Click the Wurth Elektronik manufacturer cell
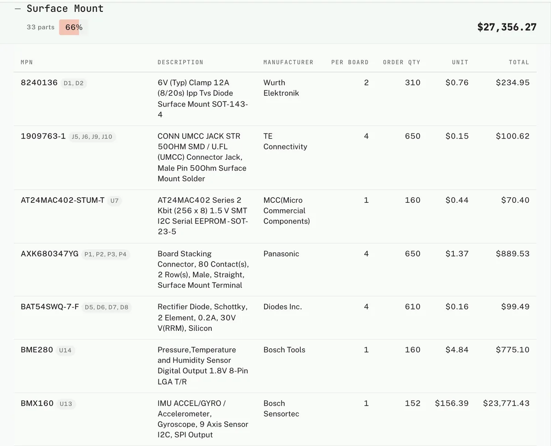The width and height of the screenshot is (551, 446). pyautogui.click(x=281, y=88)
